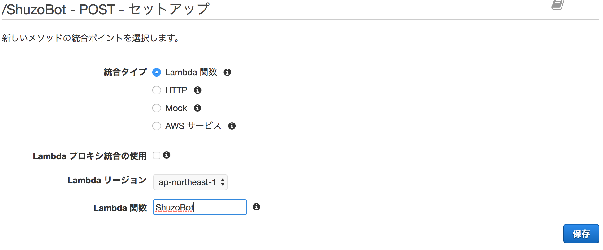Select the HTTP integration type
Screen dimensions: 603x250
[x=157, y=90]
